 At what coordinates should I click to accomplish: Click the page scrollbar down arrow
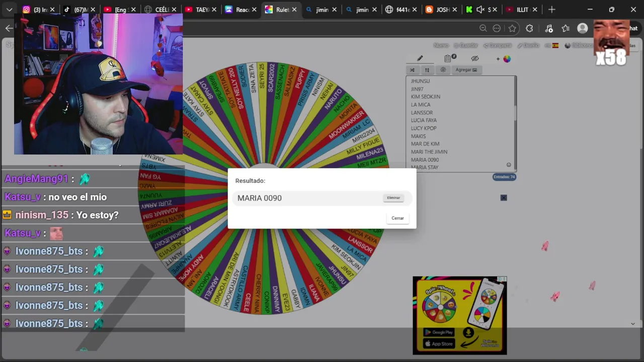[633, 324]
